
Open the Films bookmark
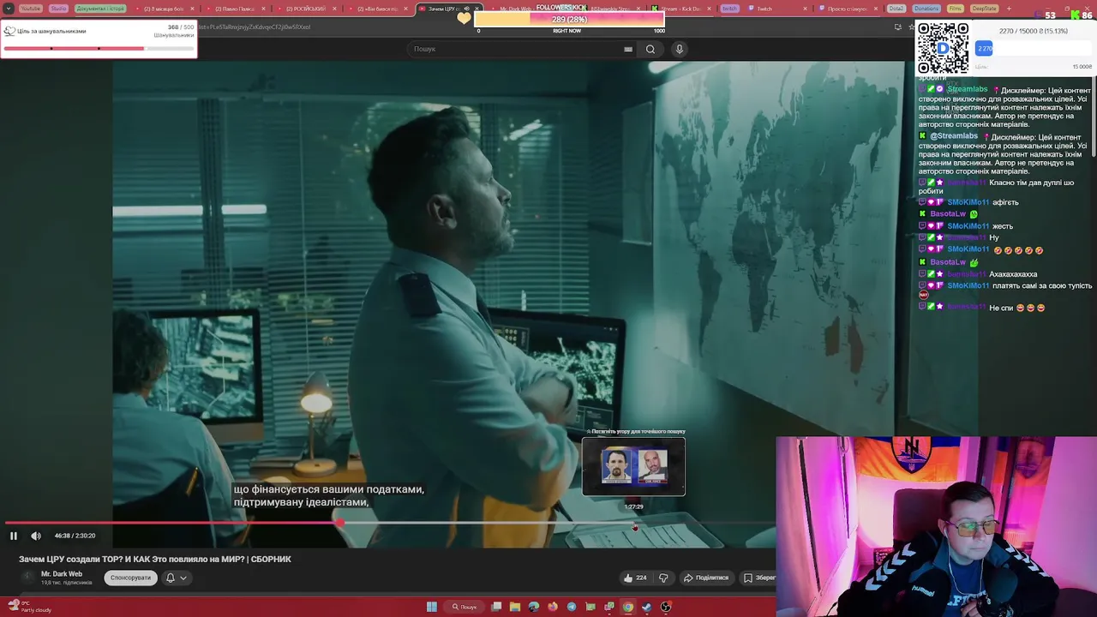[956, 9]
